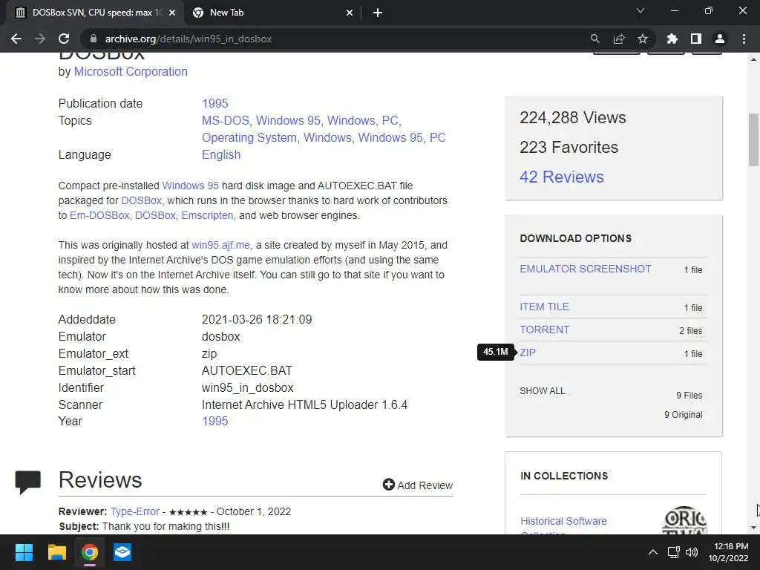760x570 pixels.
Task: Open the Windows 95 description link
Action: point(190,186)
